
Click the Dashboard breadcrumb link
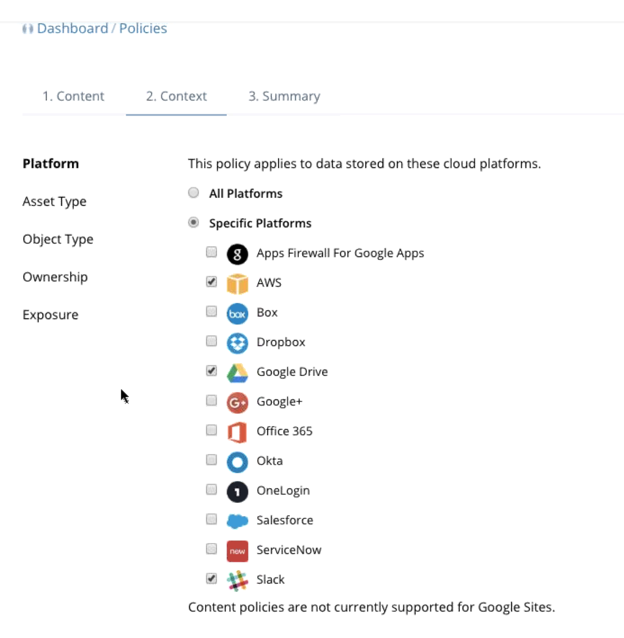73,28
